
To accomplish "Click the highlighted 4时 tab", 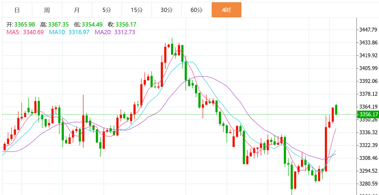I will 227,10.
